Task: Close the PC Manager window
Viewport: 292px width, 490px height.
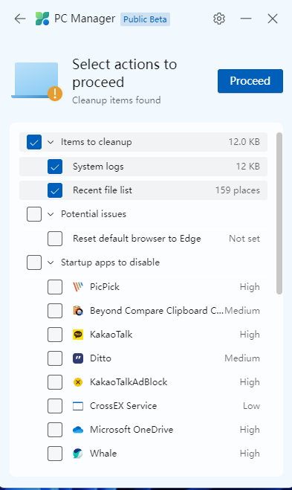Action: coord(273,19)
